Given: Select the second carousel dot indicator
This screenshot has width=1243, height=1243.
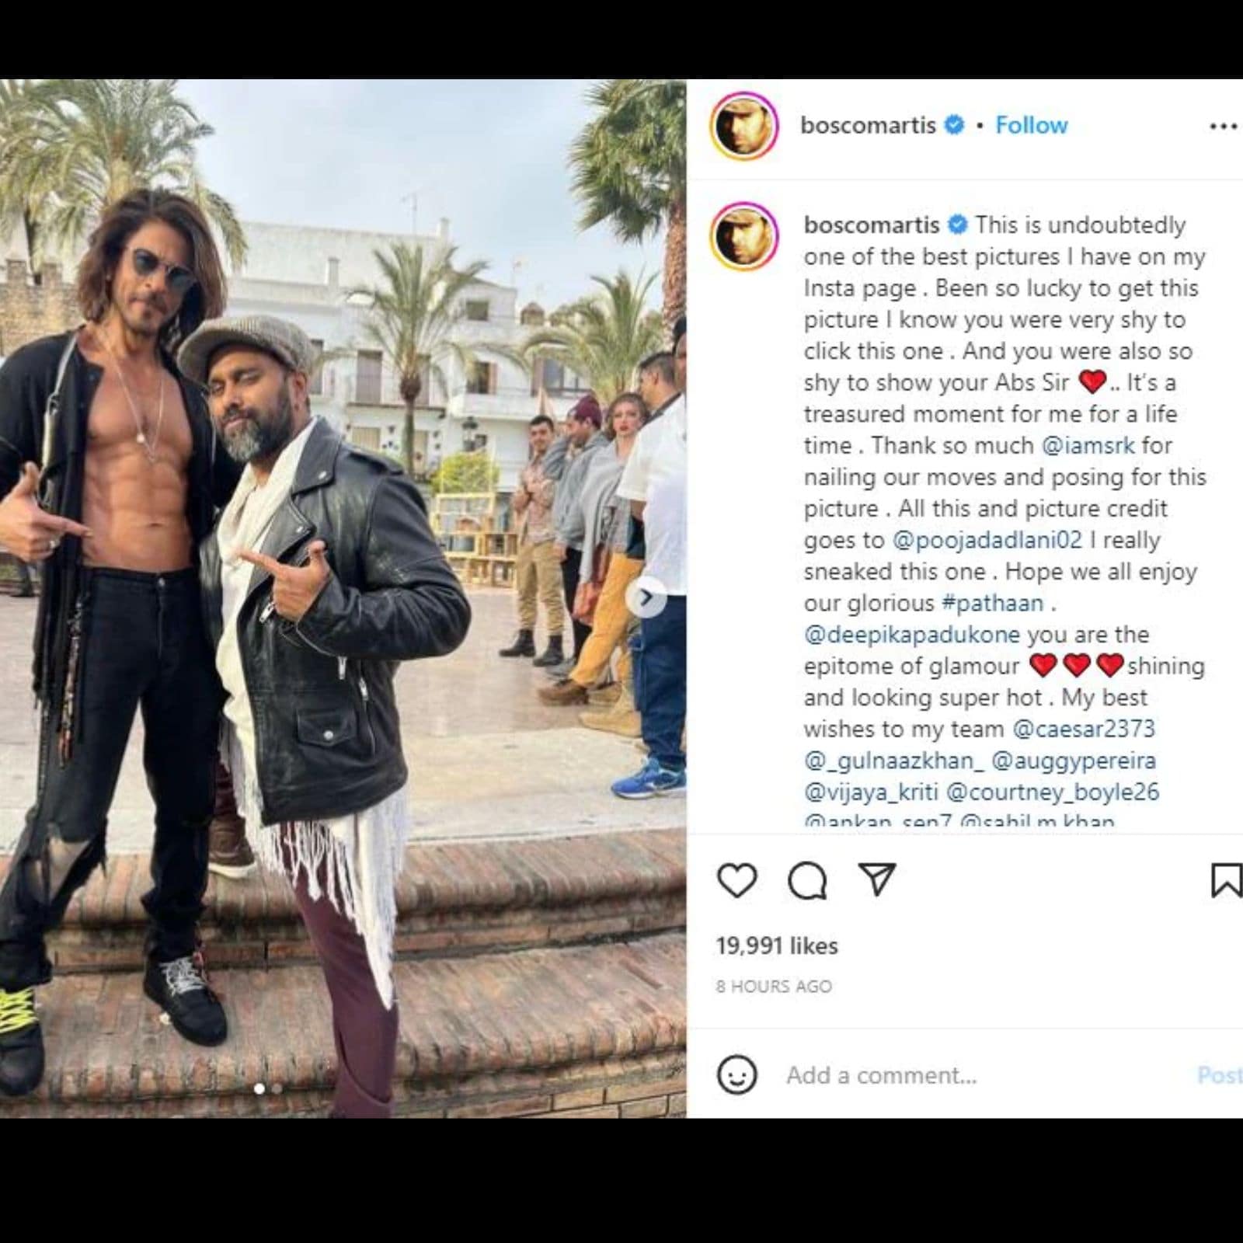Looking at the screenshot, I should click(x=277, y=1088).
